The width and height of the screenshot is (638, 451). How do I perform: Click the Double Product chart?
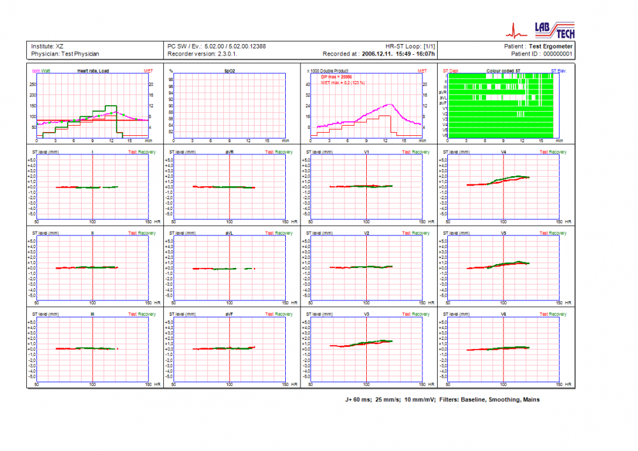pos(366,104)
